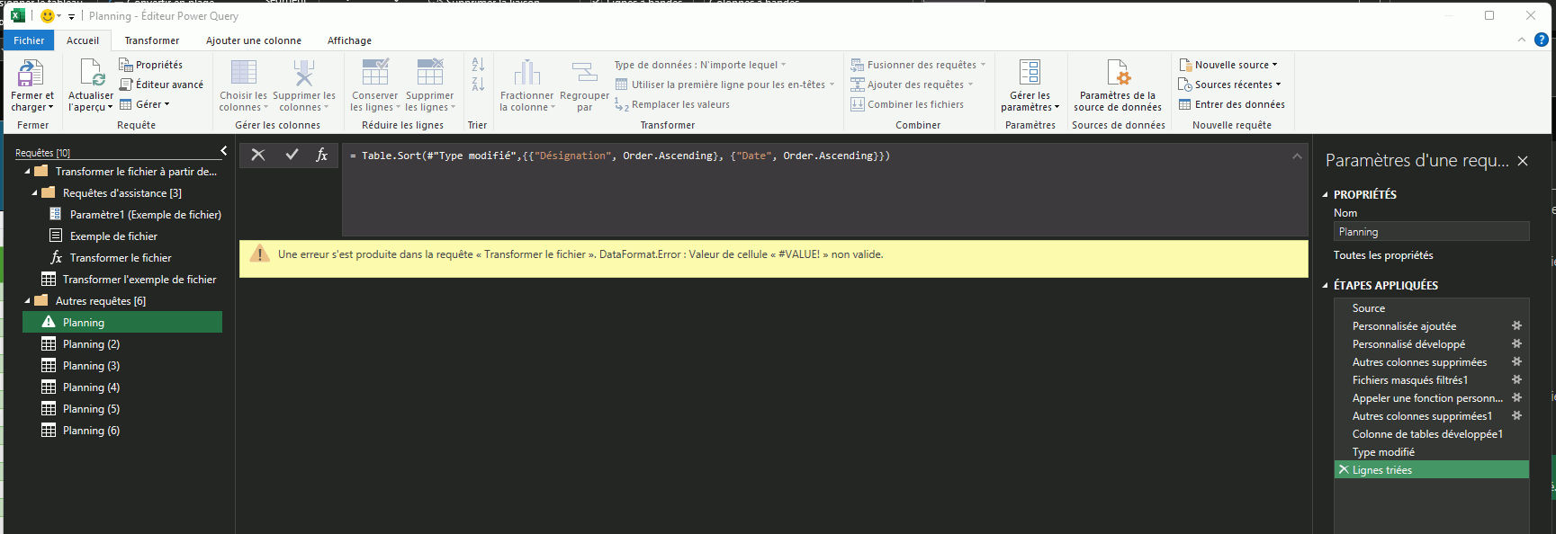Open Nouvelle source dropdown
The image size is (1556, 534).
(1228, 65)
